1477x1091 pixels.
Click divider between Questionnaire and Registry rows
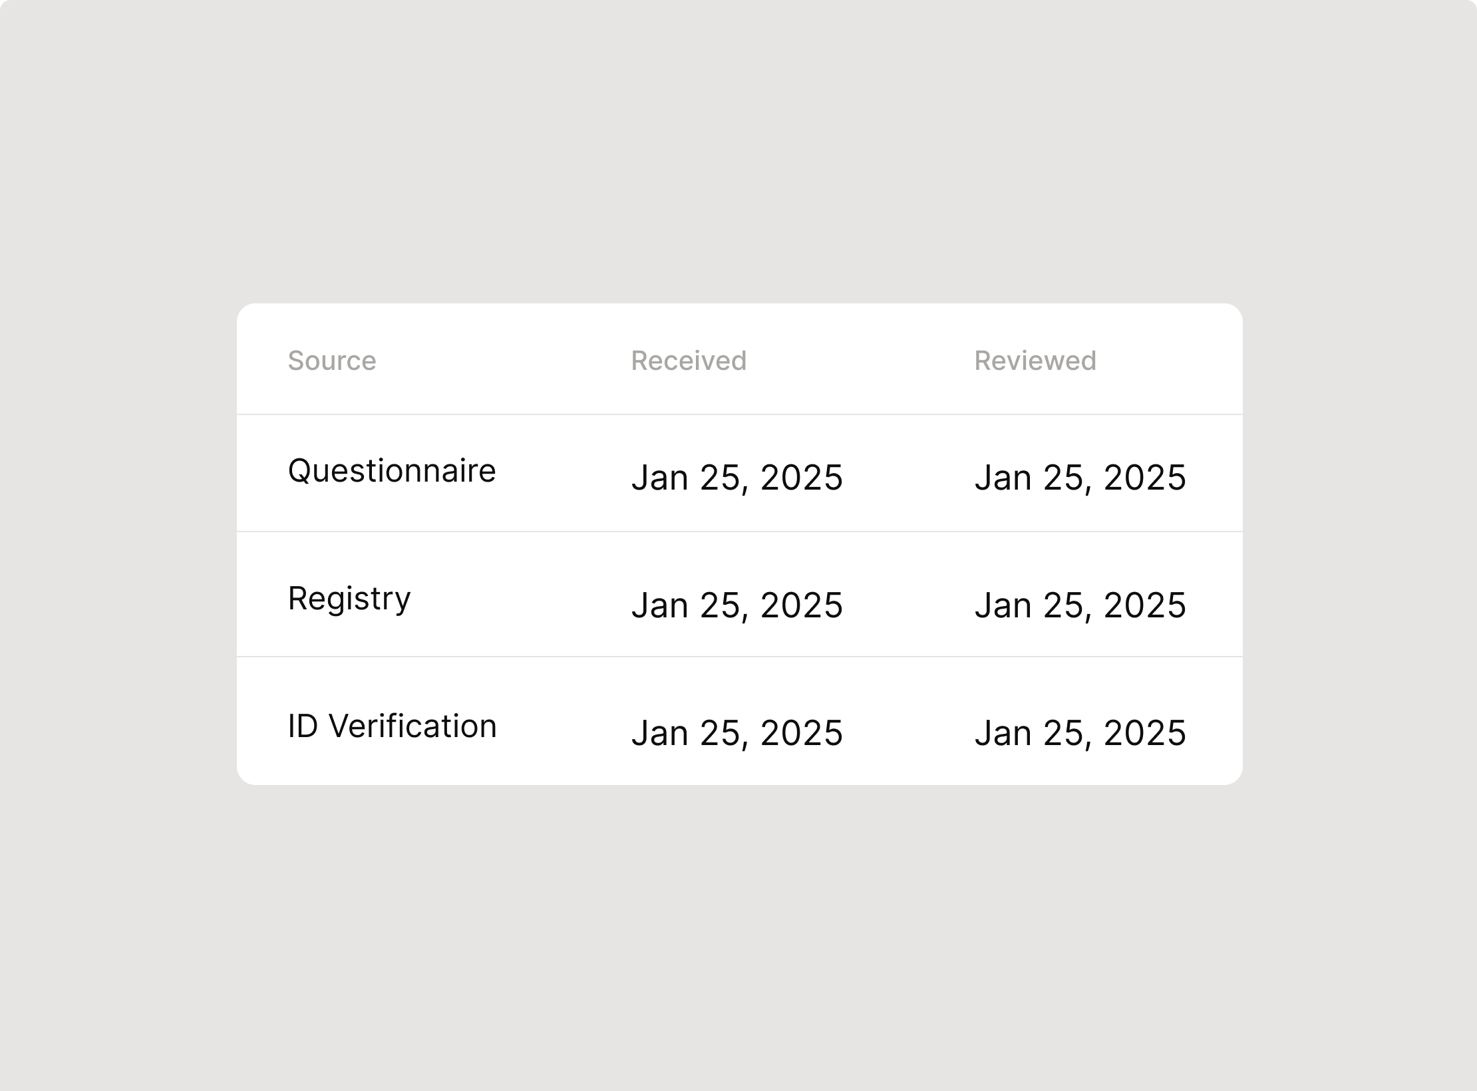740,532
